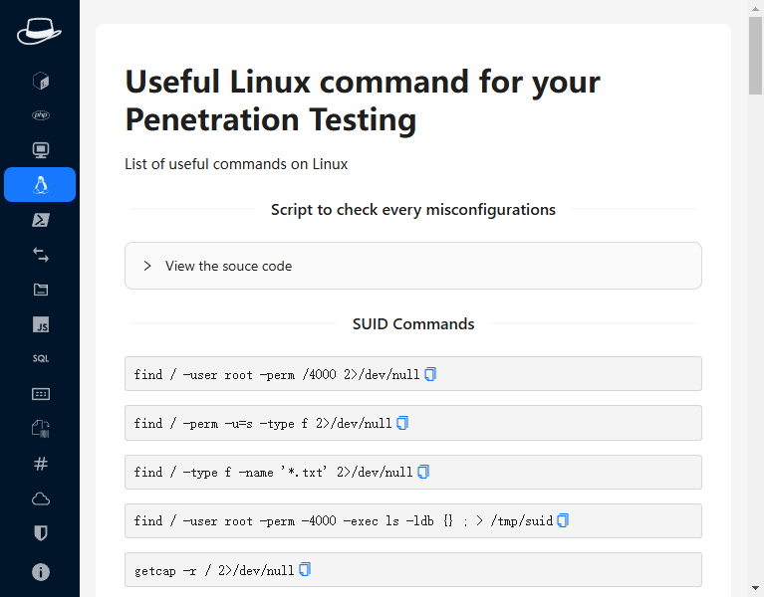Screen dimensions: 764x597
Task: Open the SQL injection section
Action: pos(40,358)
